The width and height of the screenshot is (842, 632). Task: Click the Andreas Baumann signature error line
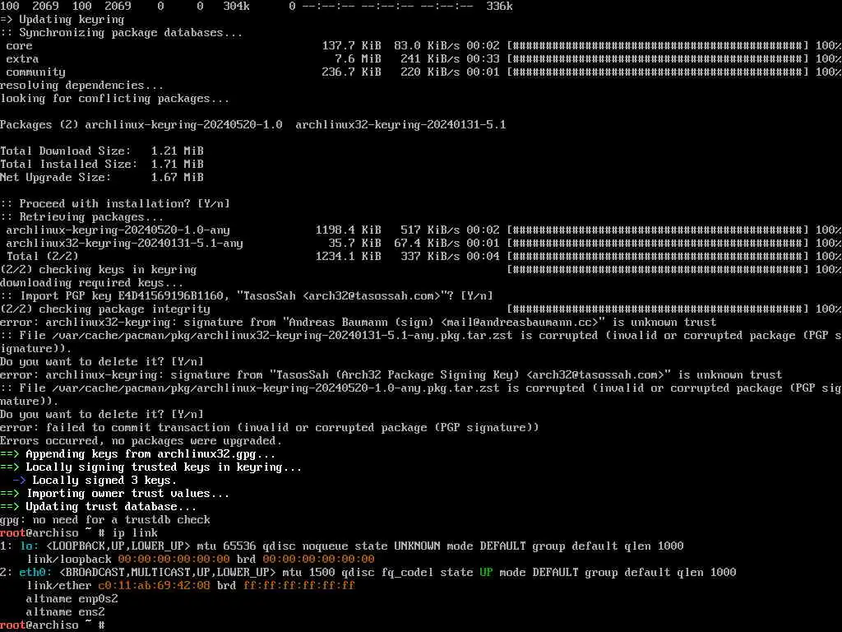click(359, 323)
